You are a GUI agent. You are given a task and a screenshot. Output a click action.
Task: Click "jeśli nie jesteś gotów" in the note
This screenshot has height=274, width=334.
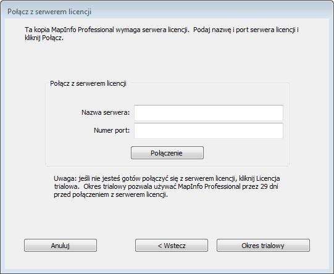109,178
